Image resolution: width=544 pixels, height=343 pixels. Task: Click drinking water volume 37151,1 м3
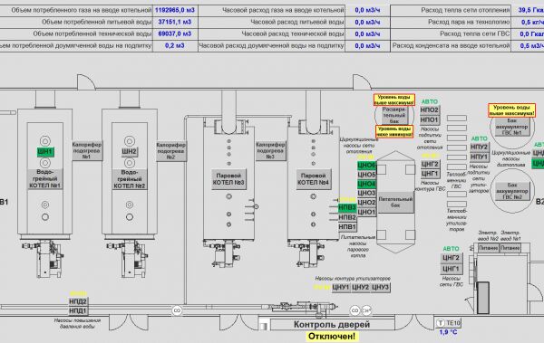click(175, 22)
